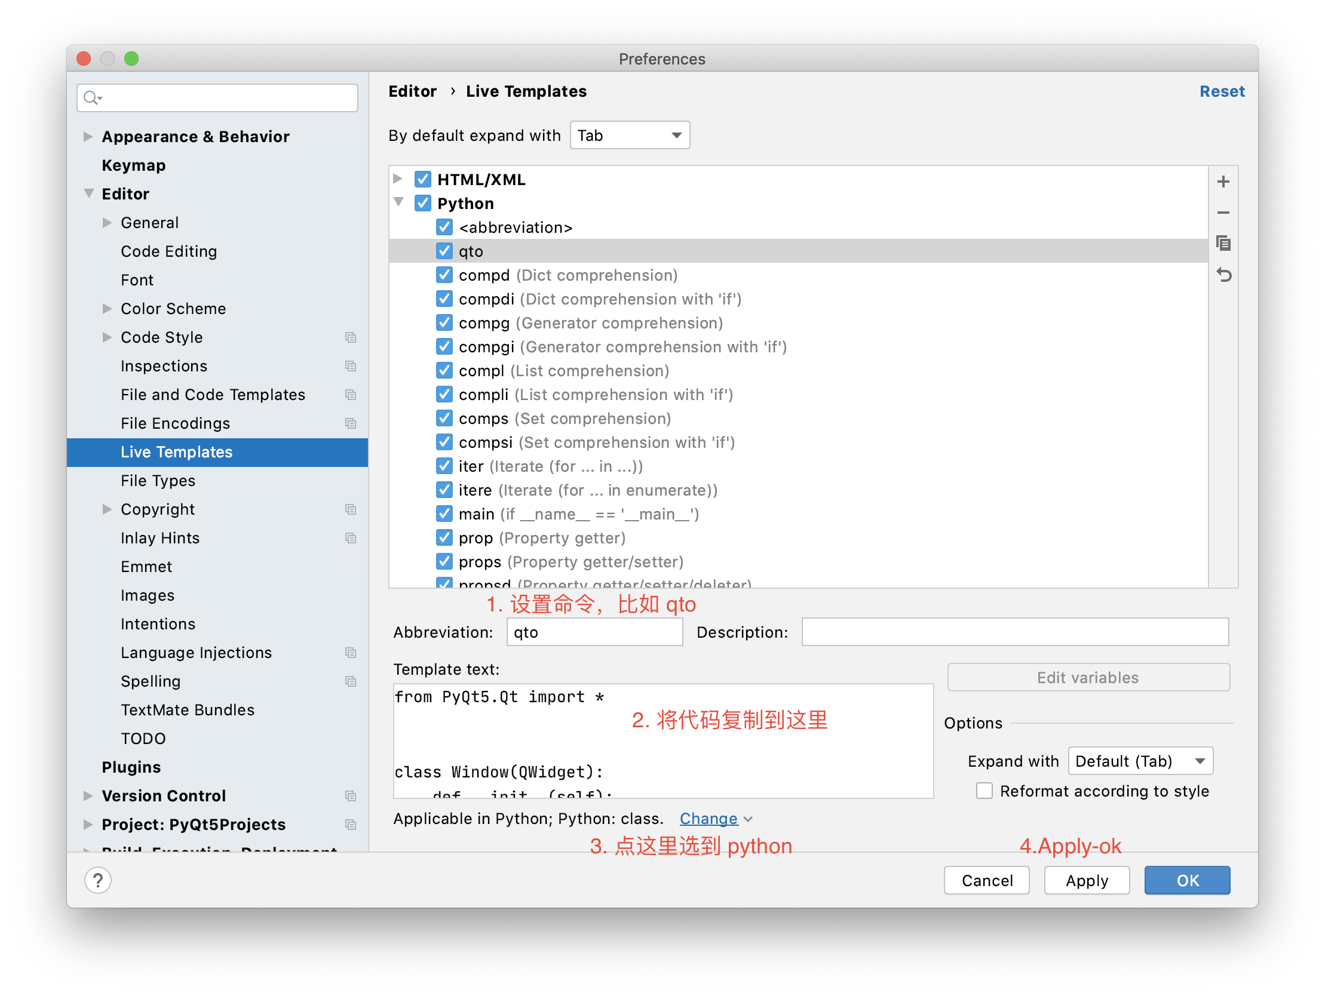Disable the compd Dict comprehension template
This screenshot has height=996, width=1325.
444,275
